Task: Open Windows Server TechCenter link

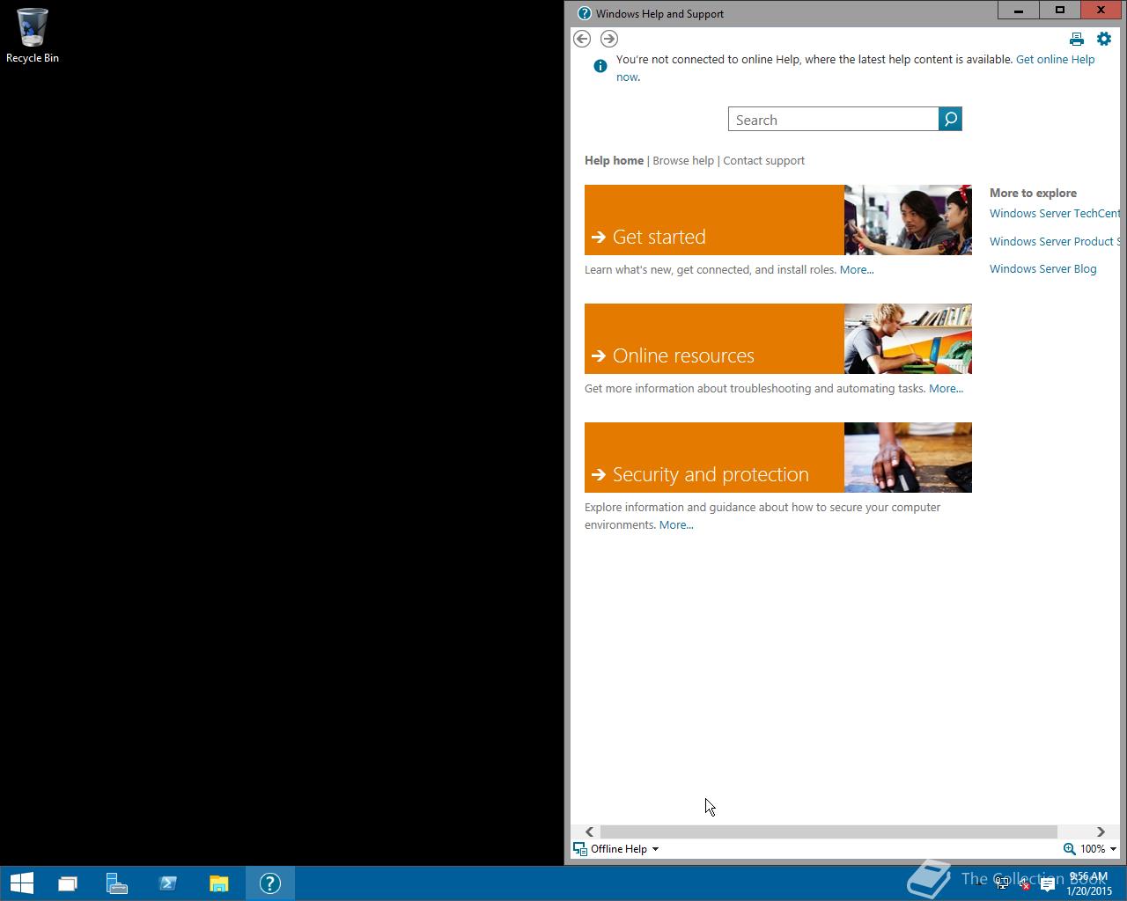Action: pyautogui.click(x=1055, y=213)
